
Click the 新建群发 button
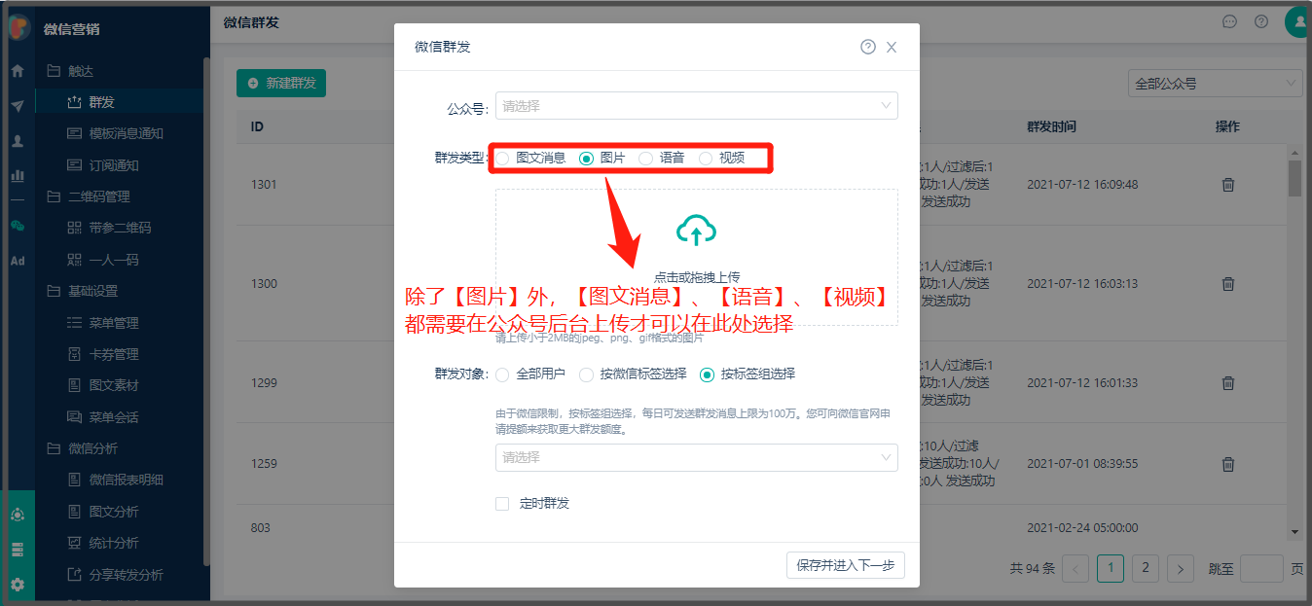pos(281,84)
